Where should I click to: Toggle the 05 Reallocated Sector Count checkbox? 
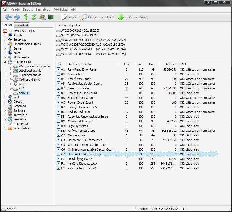(x=58, y=83)
